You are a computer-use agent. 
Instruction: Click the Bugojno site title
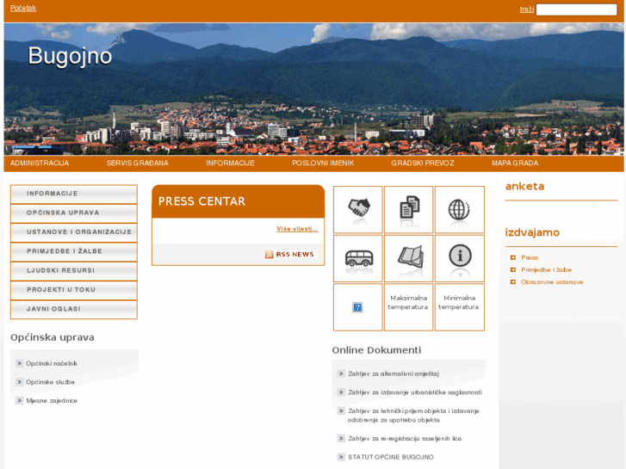coord(70,56)
